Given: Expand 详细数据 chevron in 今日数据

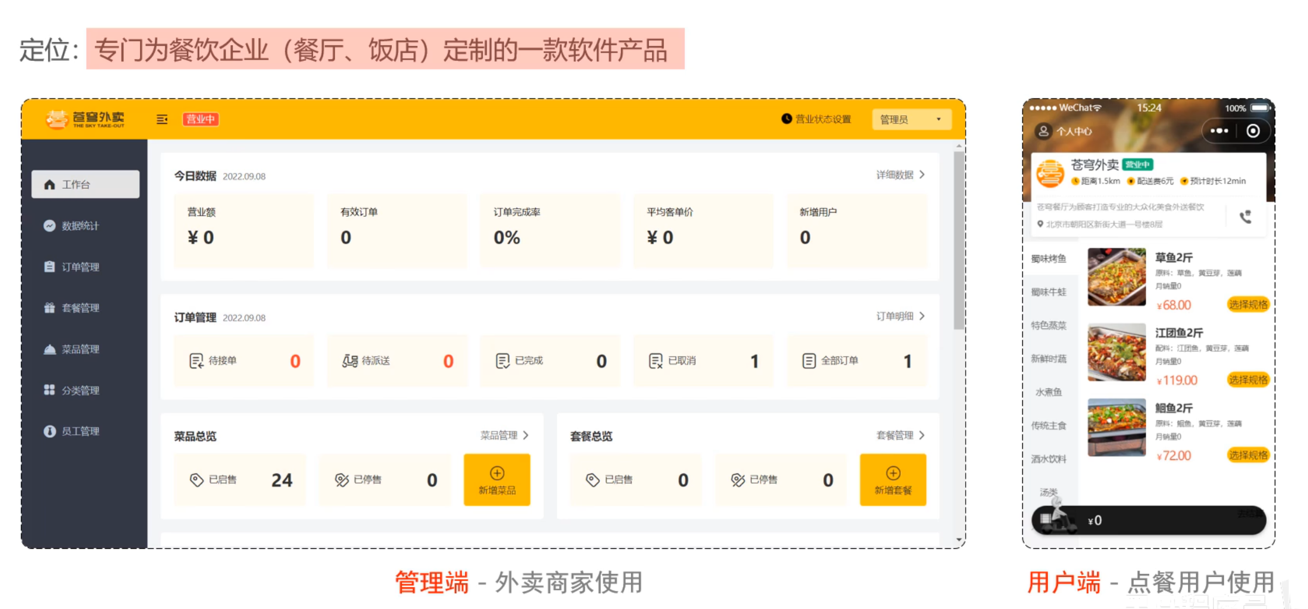Looking at the screenshot, I should coord(922,175).
